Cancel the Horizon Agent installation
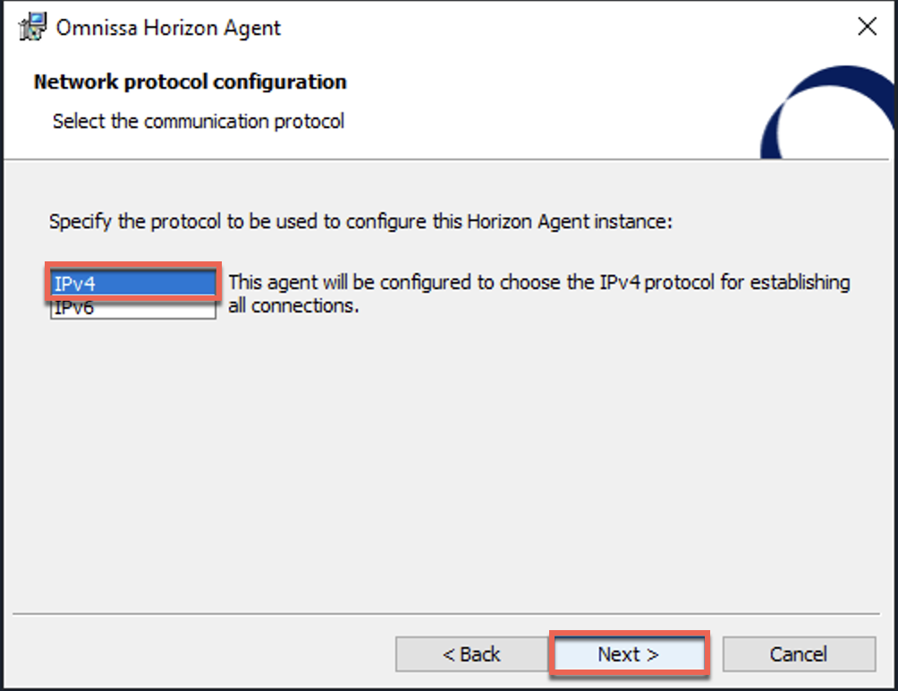This screenshot has width=898, height=691. tap(799, 653)
